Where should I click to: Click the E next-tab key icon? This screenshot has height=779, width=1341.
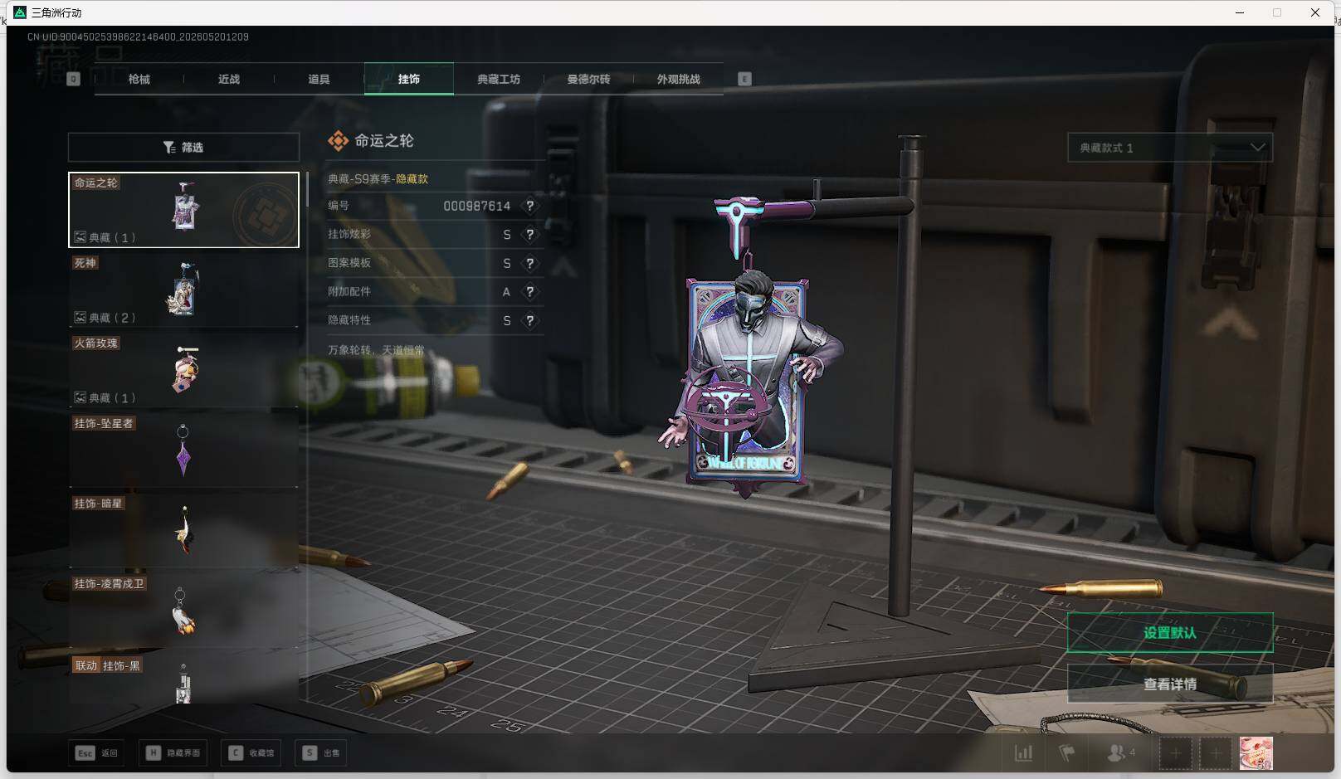pyautogui.click(x=744, y=79)
